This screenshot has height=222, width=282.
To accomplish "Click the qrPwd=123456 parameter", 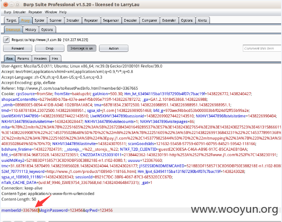I will tap(99, 211).
